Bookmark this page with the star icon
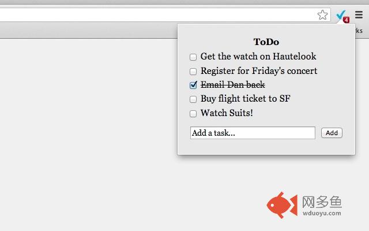Viewport: 369px width, 231px height. pos(323,16)
